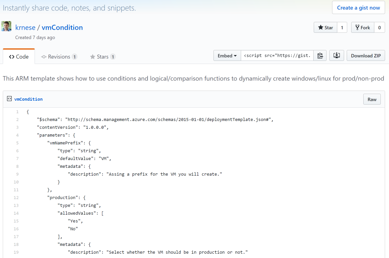Screen dimensions: 389x258
Task: Click the fork icon inside the Fork button
Action: [358, 27]
